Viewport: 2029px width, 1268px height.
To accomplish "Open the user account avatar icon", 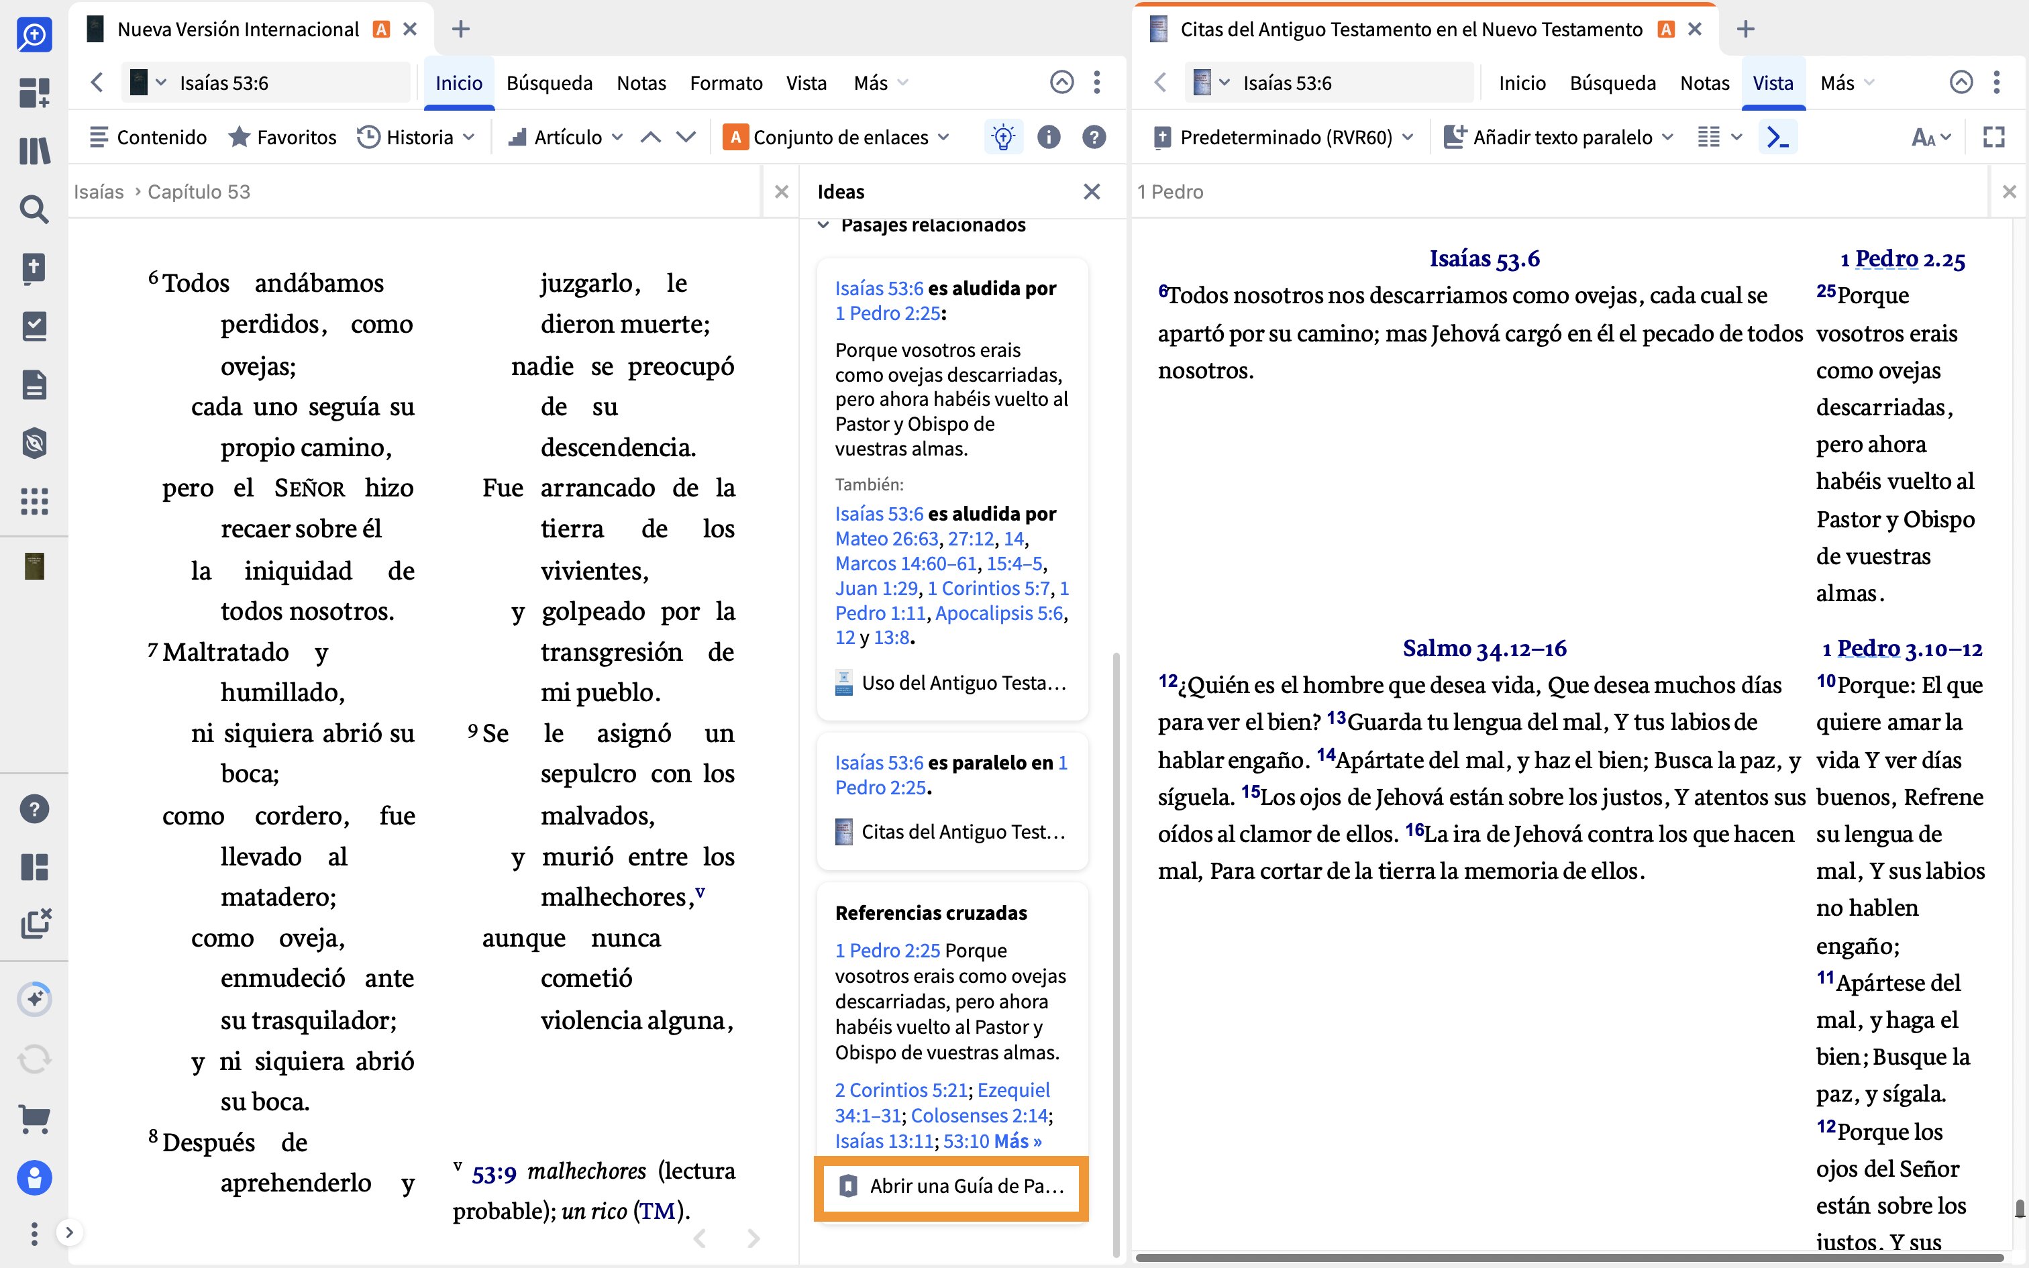I will [x=34, y=1178].
